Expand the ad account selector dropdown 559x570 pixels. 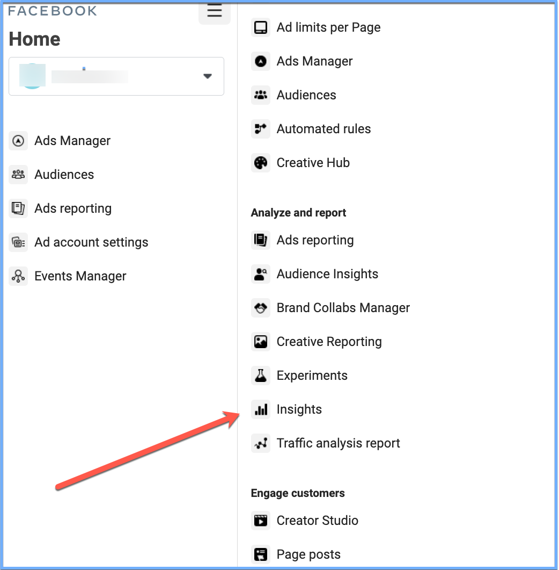click(x=116, y=76)
